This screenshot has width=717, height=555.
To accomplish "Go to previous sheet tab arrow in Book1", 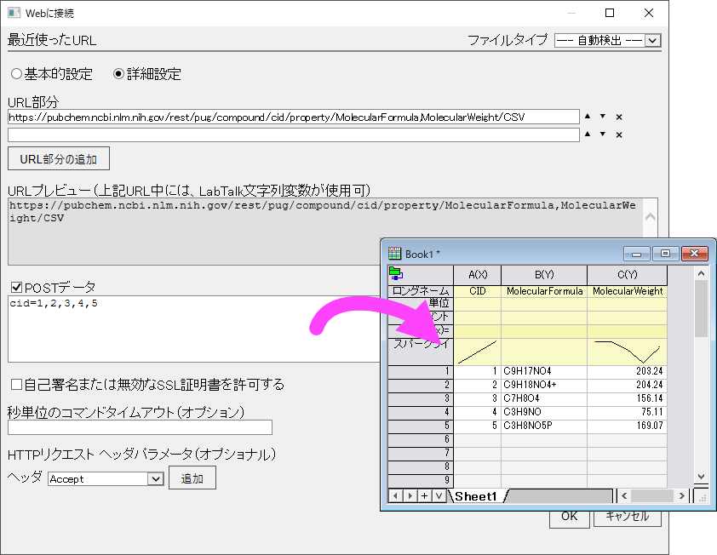I will click(395, 495).
